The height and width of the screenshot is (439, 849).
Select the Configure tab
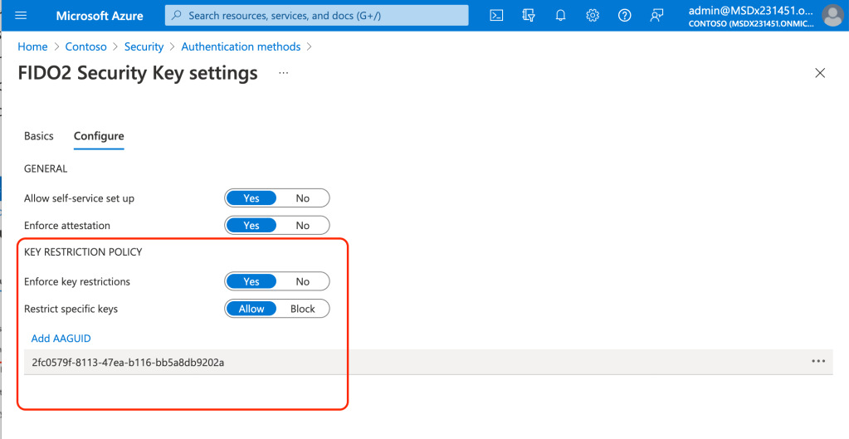pyautogui.click(x=99, y=136)
